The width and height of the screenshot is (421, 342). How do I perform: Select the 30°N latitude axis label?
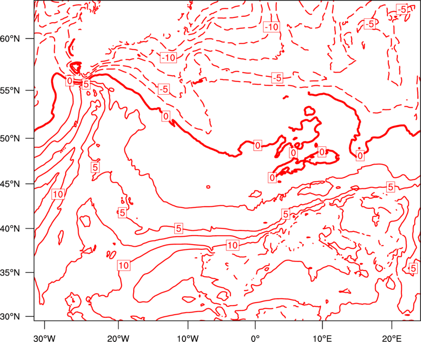tap(10, 317)
